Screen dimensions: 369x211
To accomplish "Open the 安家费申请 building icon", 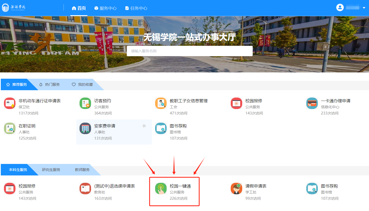I will [85, 128].
